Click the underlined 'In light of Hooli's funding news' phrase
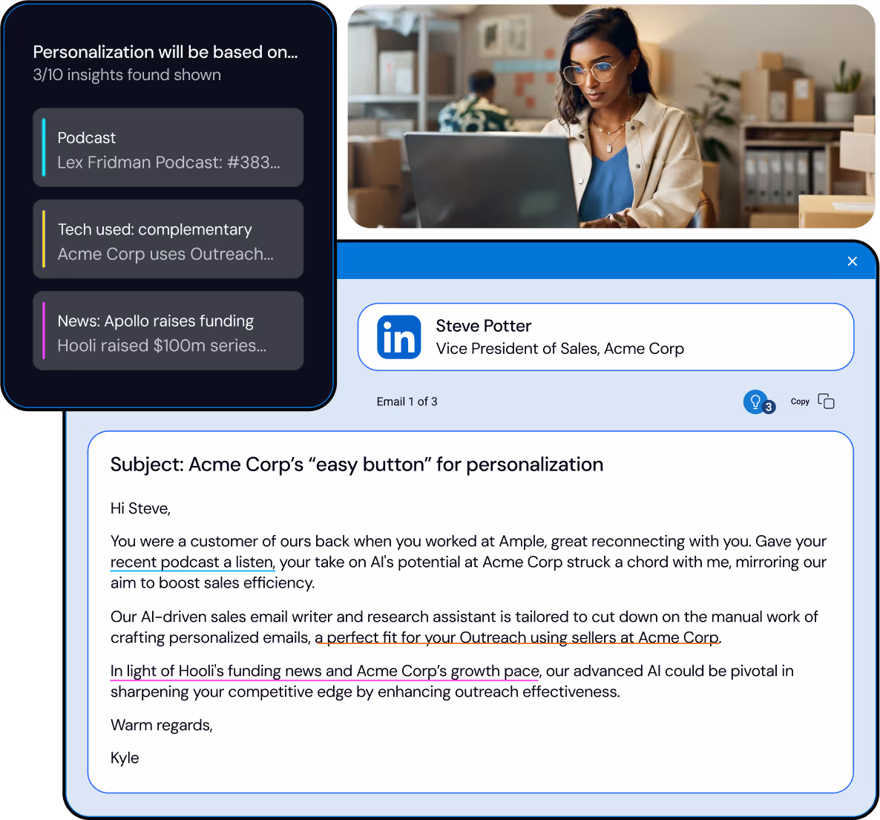The width and height of the screenshot is (880, 820). point(324,672)
